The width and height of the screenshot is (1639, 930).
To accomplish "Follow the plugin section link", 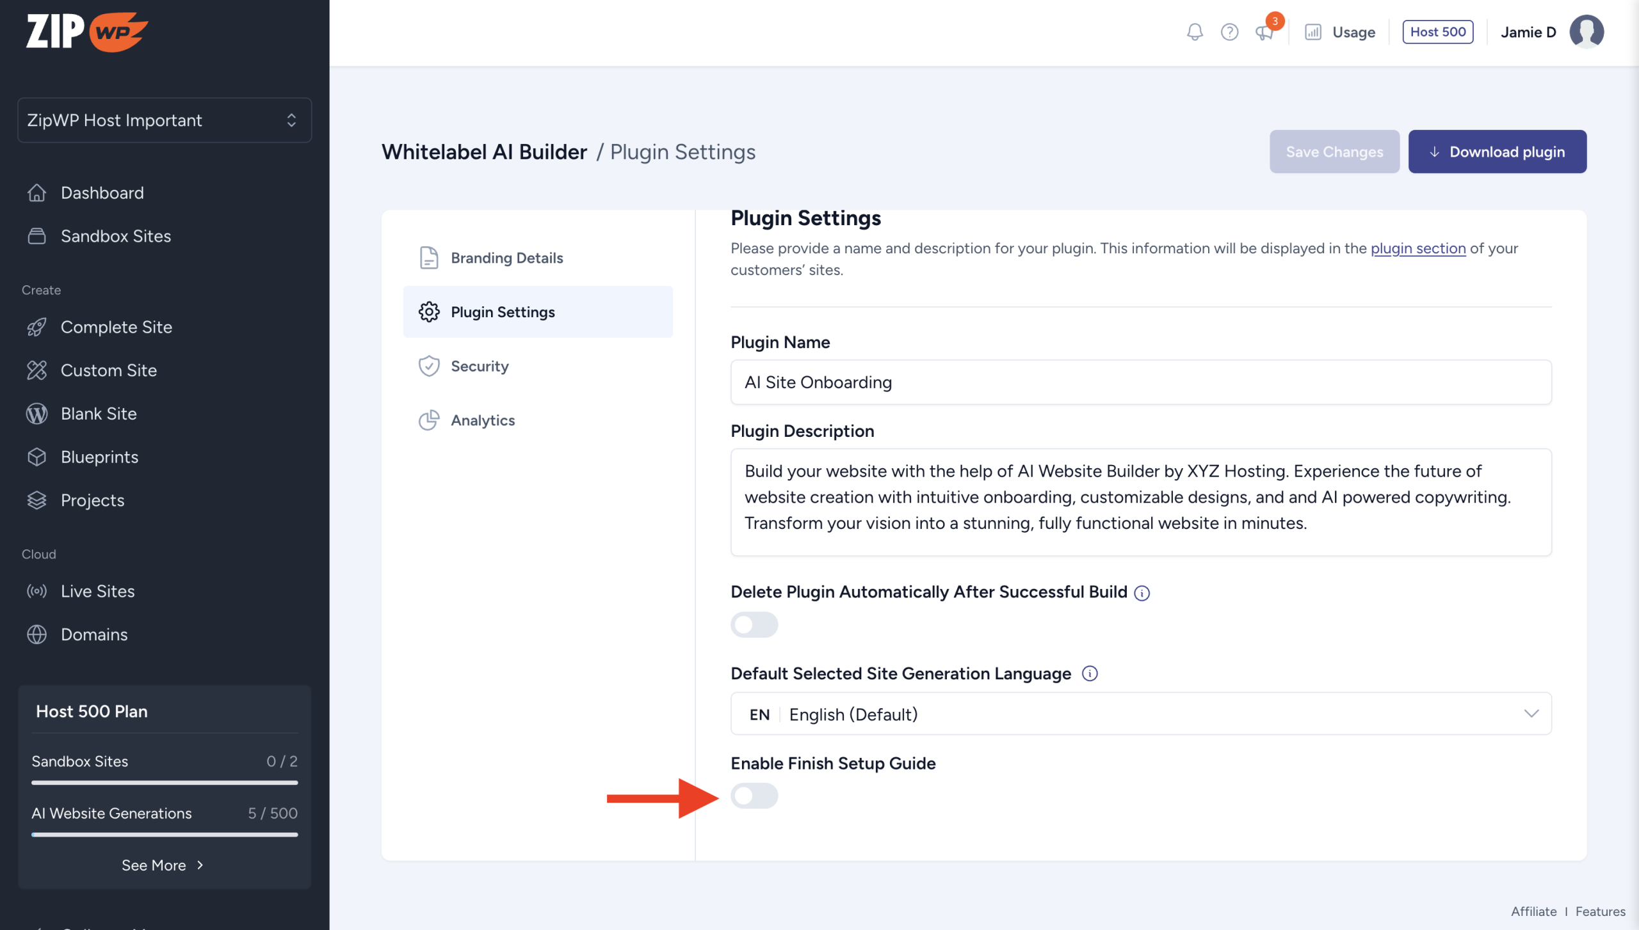I will (x=1417, y=248).
